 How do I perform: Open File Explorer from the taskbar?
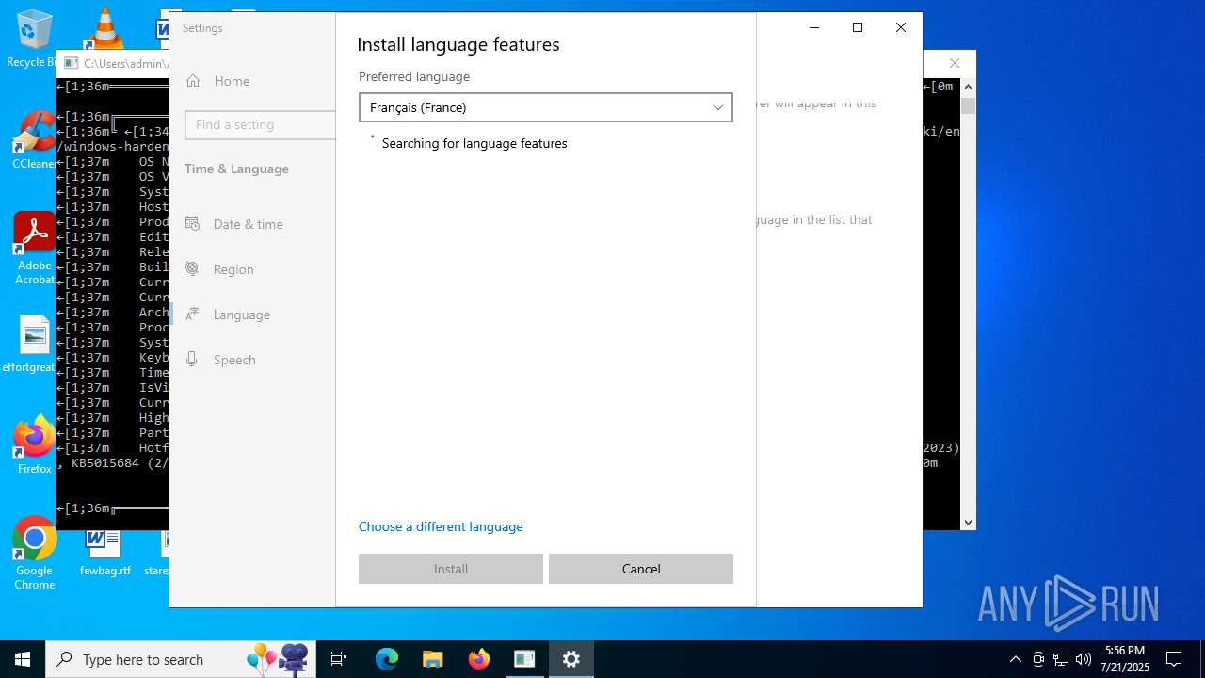[433, 659]
